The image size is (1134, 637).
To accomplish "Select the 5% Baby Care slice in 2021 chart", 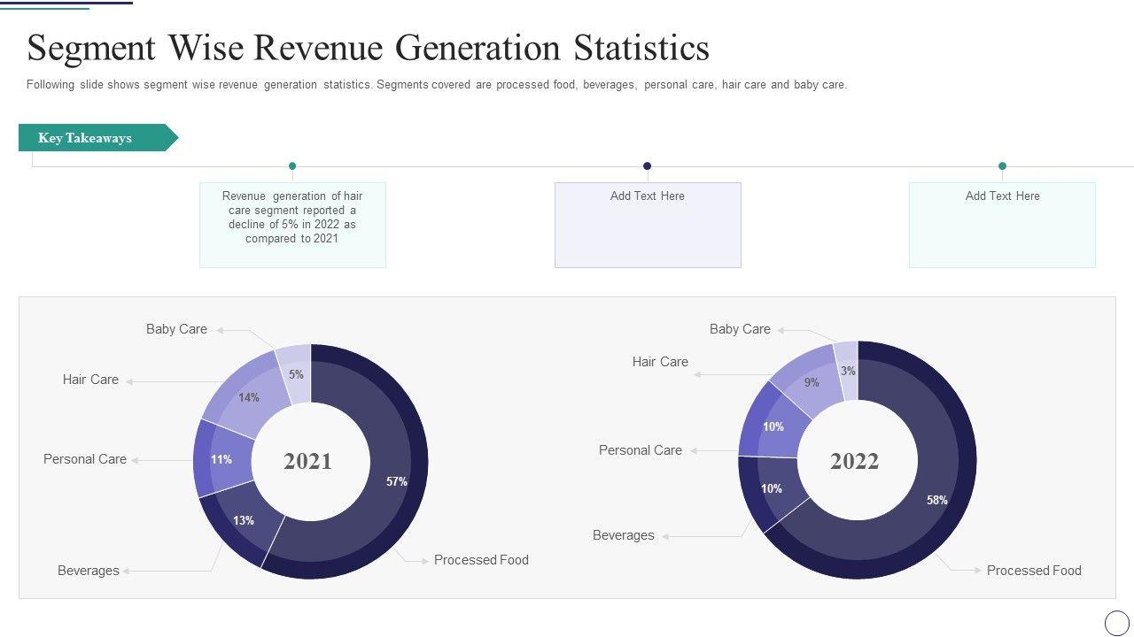I will [x=296, y=373].
